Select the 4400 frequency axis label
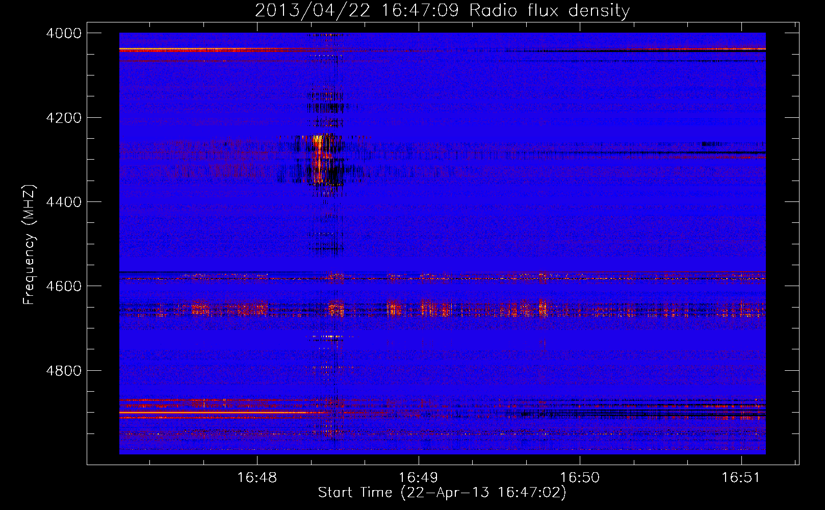This screenshot has height=510, width=825. 64,202
